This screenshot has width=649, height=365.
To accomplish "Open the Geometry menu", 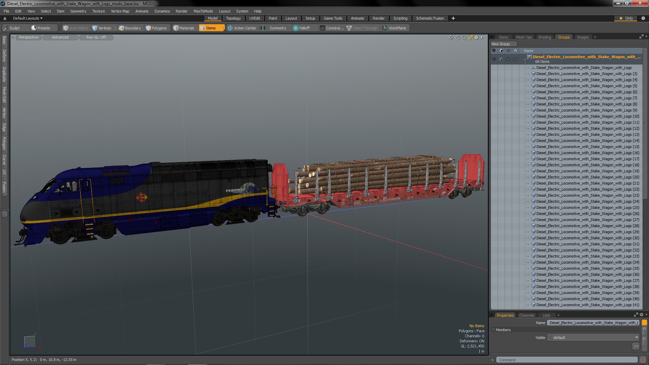I will 78,11.
